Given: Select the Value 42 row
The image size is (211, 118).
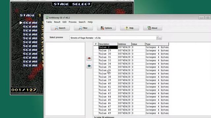Looking at the screenshot, I should click(131, 90).
